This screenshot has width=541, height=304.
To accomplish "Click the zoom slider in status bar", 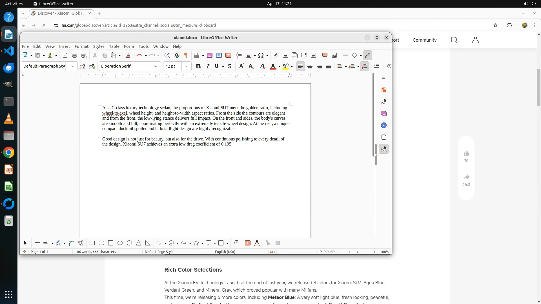I will (358, 252).
